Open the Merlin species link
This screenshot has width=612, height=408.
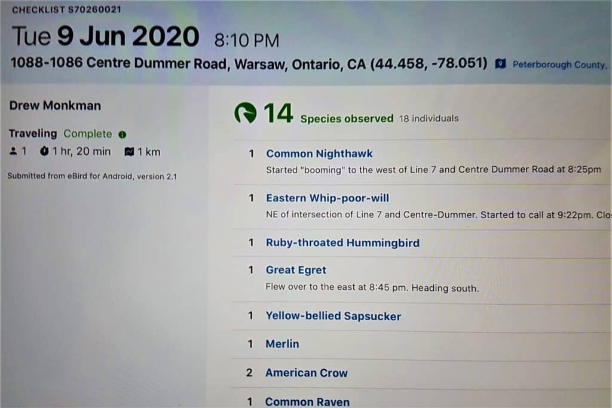pyautogui.click(x=282, y=344)
